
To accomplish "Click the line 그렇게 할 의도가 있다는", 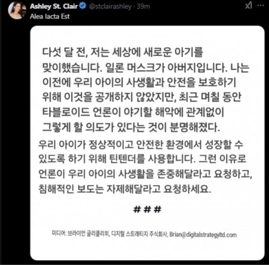I will click(131, 127).
